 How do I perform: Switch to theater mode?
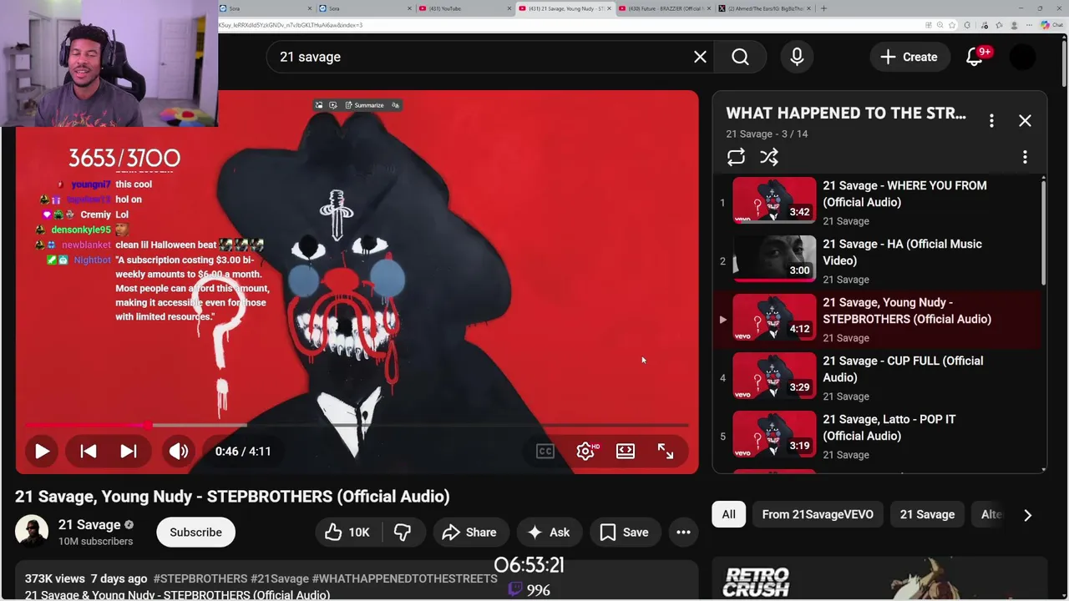tap(626, 451)
